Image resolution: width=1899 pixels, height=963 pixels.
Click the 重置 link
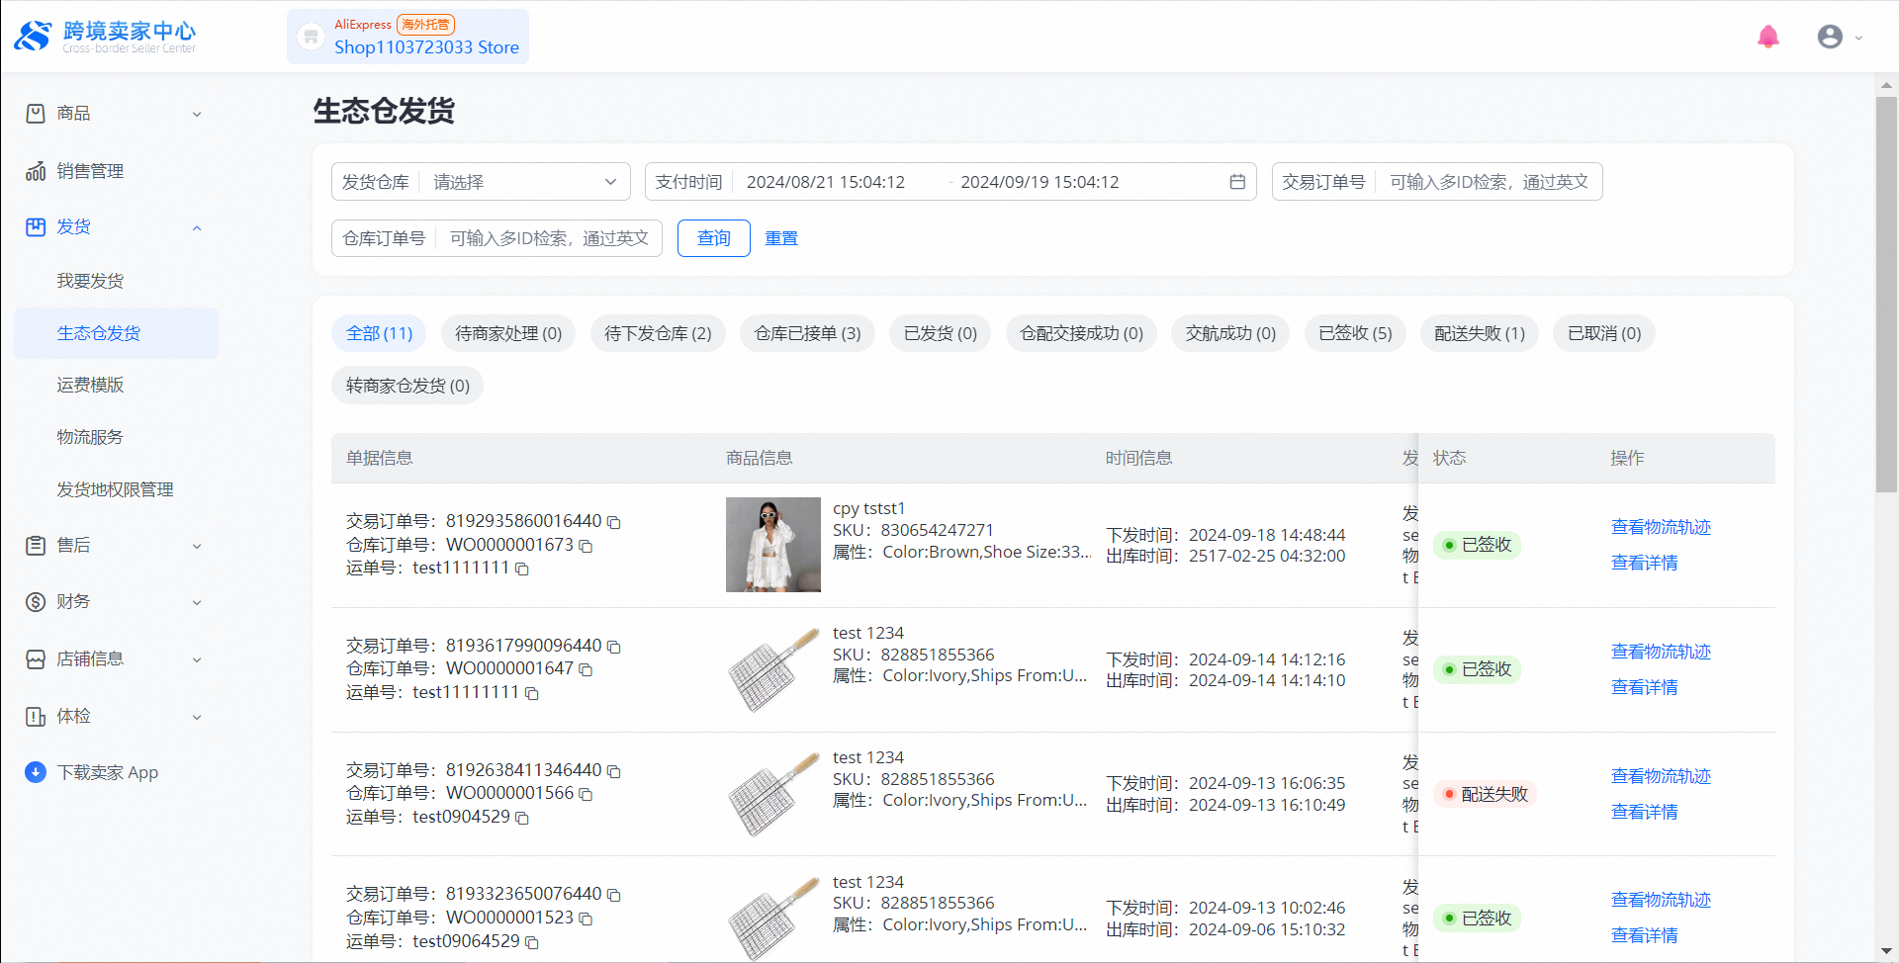coord(781,238)
